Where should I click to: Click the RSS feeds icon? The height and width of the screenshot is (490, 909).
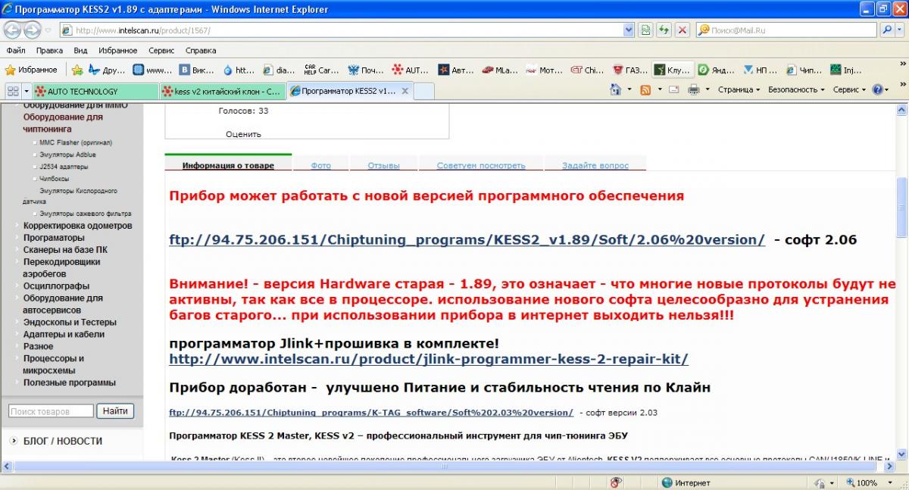(645, 89)
